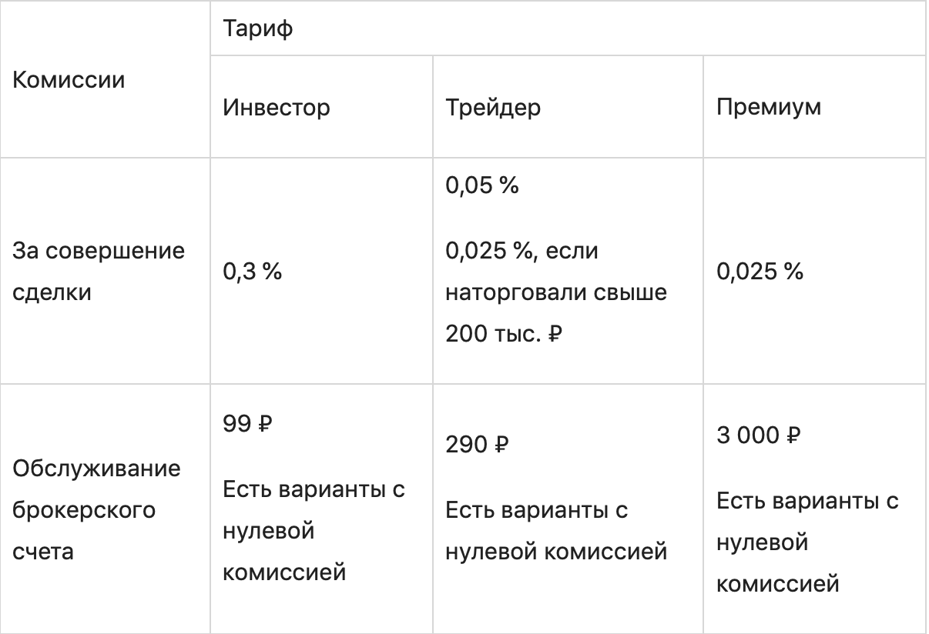Click the word 'Обслуживание' in row label
The height and width of the screenshot is (634, 929).
(97, 468)
